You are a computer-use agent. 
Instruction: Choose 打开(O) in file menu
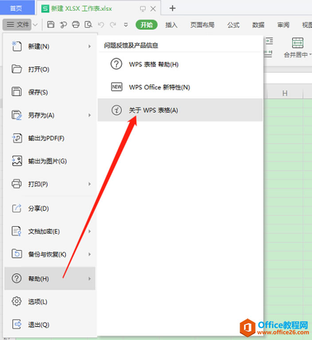[50, 70]
